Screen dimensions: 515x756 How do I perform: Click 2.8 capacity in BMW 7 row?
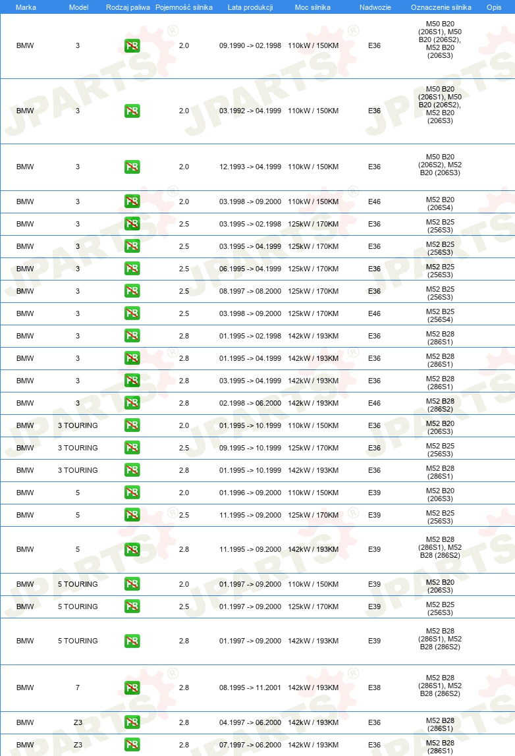184,688
